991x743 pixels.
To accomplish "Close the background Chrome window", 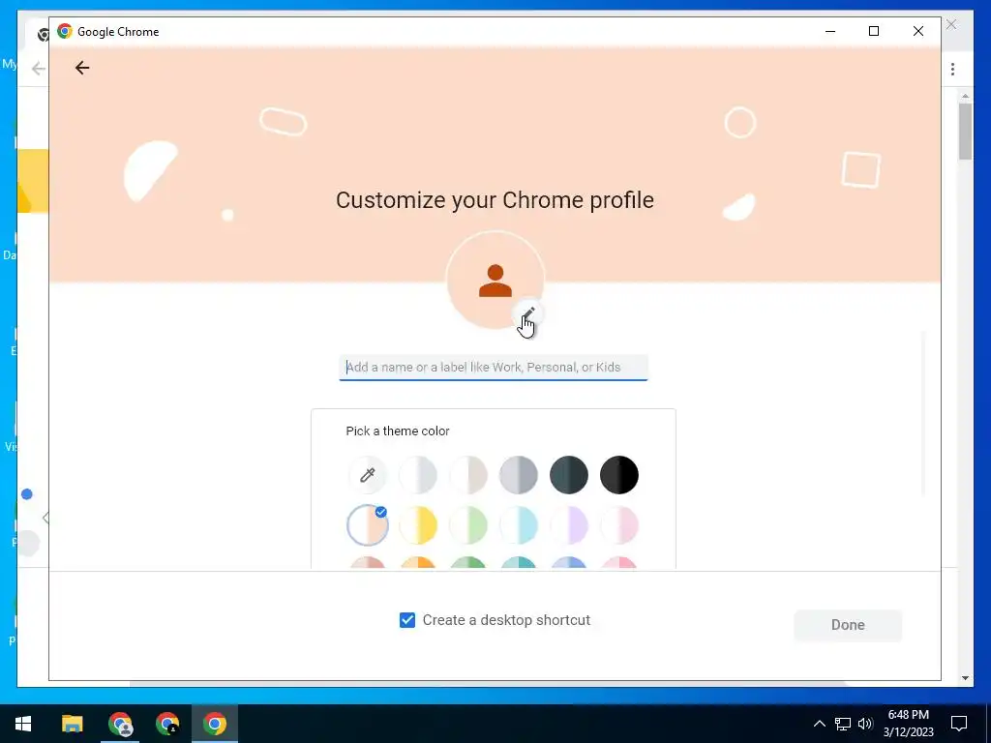I will point(951,24).
